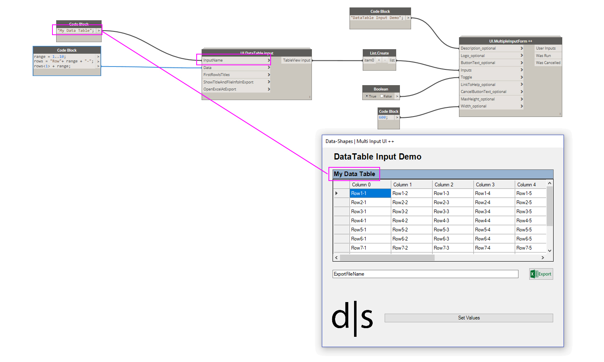
Task: Click the Excel Export button
Action: point(541,274)
